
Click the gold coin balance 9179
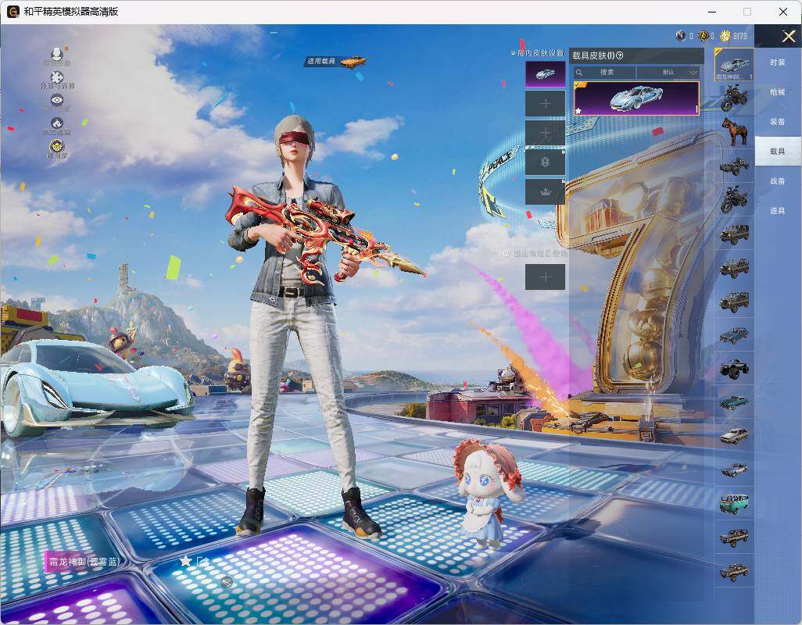point(739,36)
